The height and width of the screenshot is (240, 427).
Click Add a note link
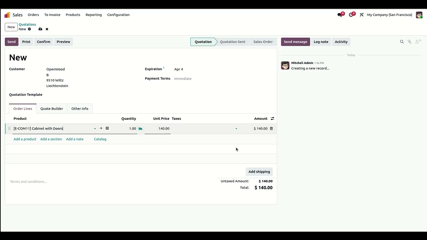click(75, 139)
